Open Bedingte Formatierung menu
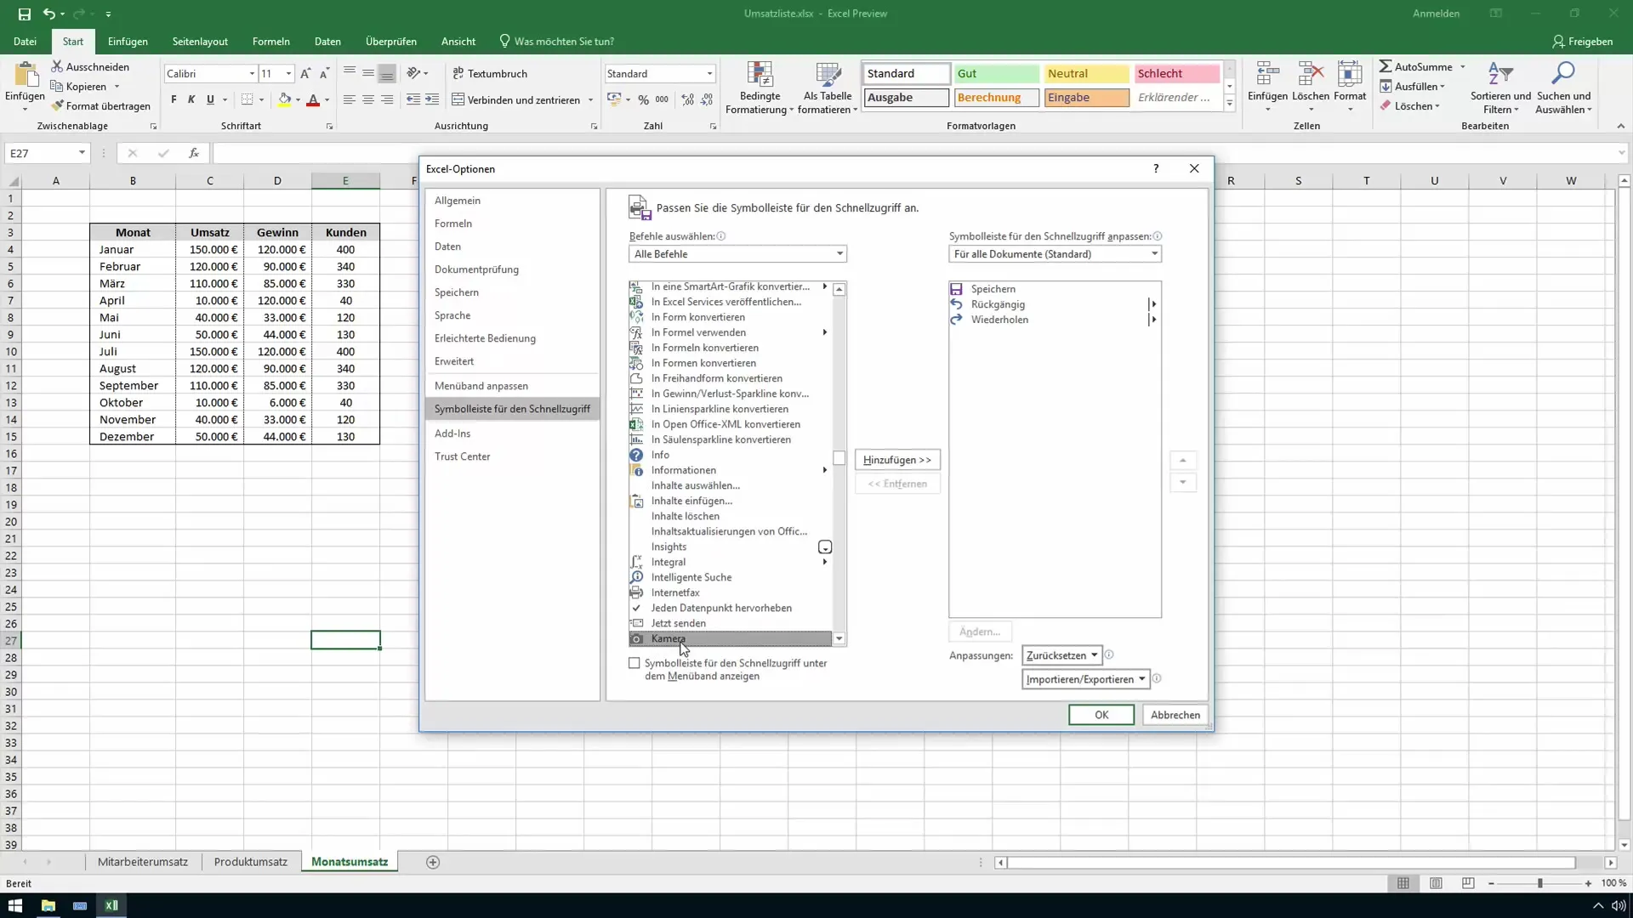The width and height of the screenshot is (1633, 918). tap(760, 88)
